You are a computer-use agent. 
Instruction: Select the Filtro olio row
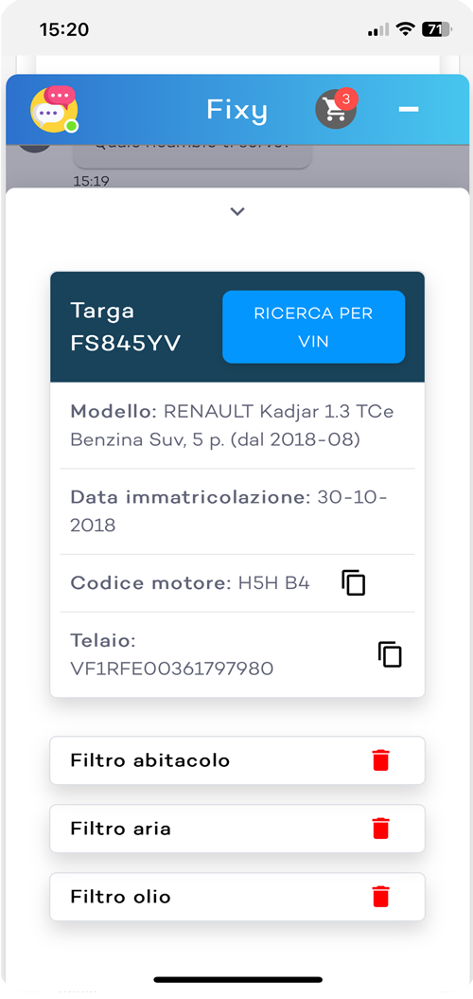pyautogui.click(x=237, y=897)
